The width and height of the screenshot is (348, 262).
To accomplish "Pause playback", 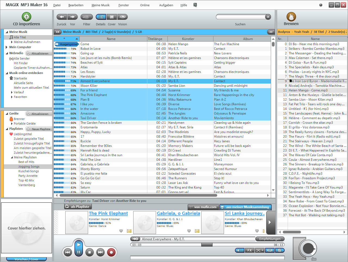I will 79,252.
